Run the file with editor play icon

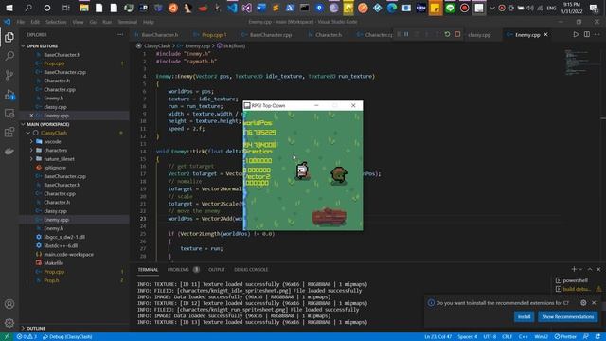(x=576, y=34)
